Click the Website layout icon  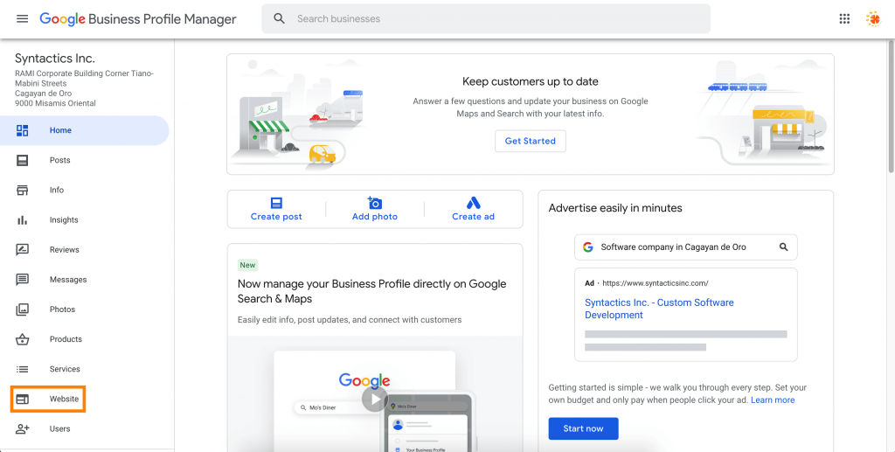click(x=22, y=399)
